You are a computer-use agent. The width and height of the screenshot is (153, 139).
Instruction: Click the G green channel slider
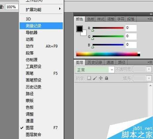click(x=108, y=36)
